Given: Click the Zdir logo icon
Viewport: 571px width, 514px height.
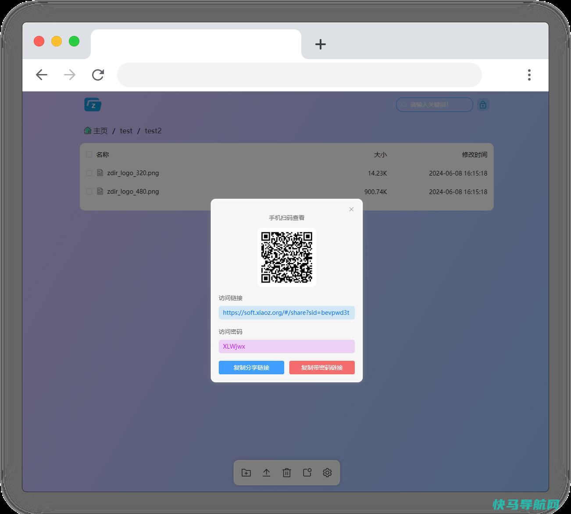Looking at the screenshot, I should tap(93, 104).
